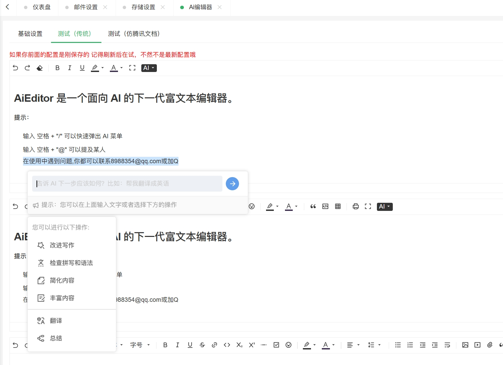
Task: Expand font color options in top editor
Action: tap(121, 68)
